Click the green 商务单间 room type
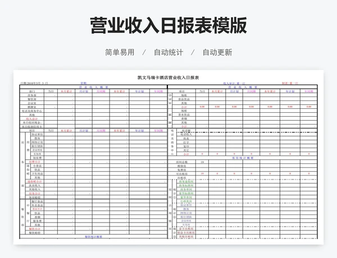Image resolution: width=337 pixels, height=258 pixels. tap(186, 190)
